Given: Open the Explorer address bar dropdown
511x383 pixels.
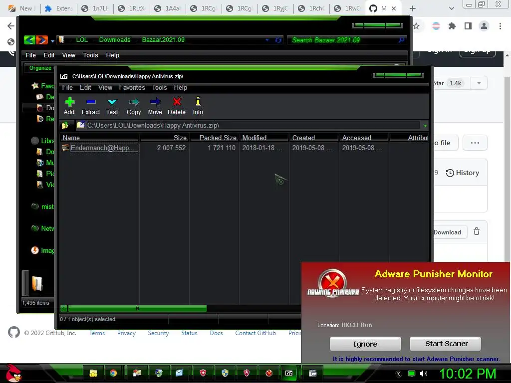Looking at the screenshot, I should (x=267, y=40).
